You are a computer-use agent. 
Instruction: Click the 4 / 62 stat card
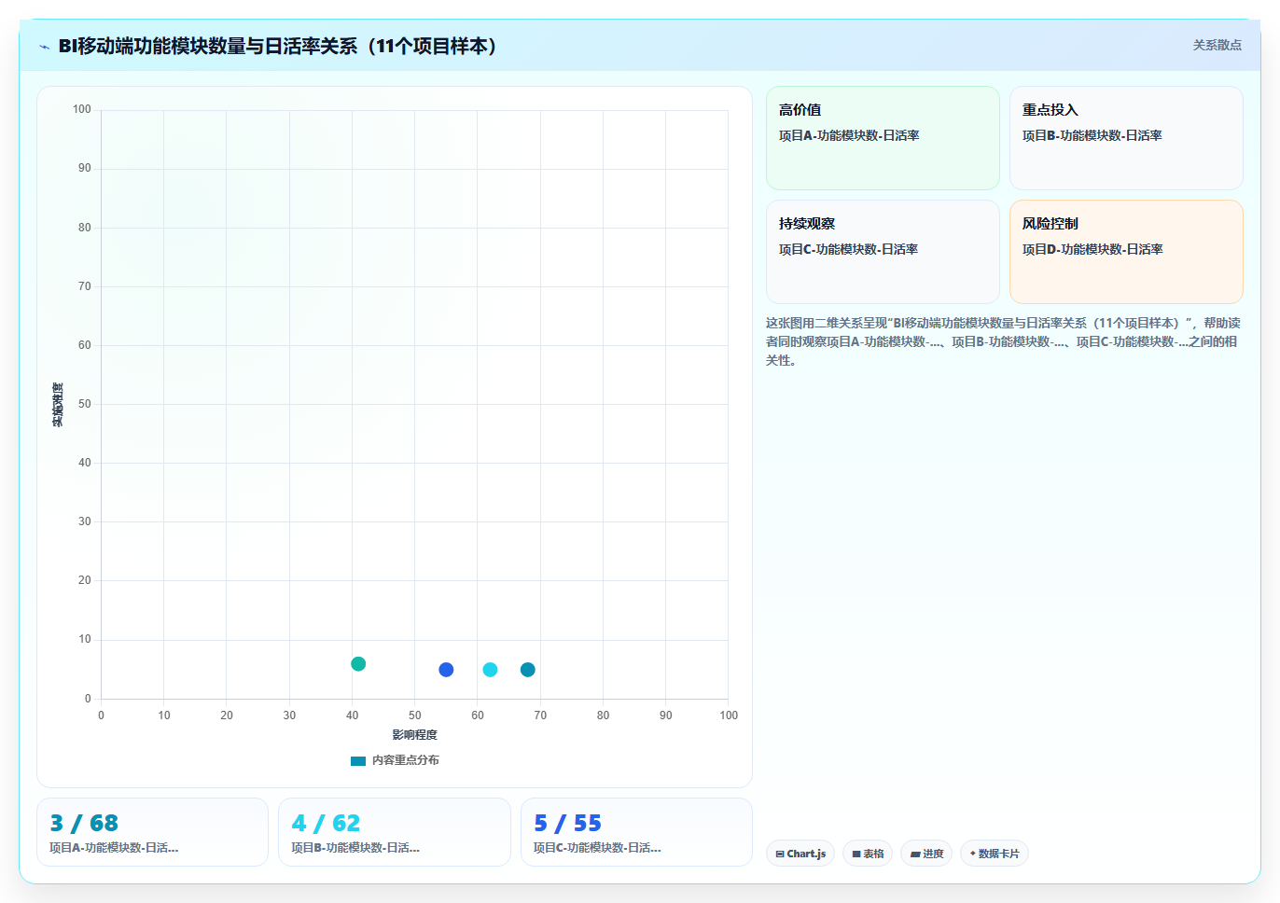pos(395,832)
